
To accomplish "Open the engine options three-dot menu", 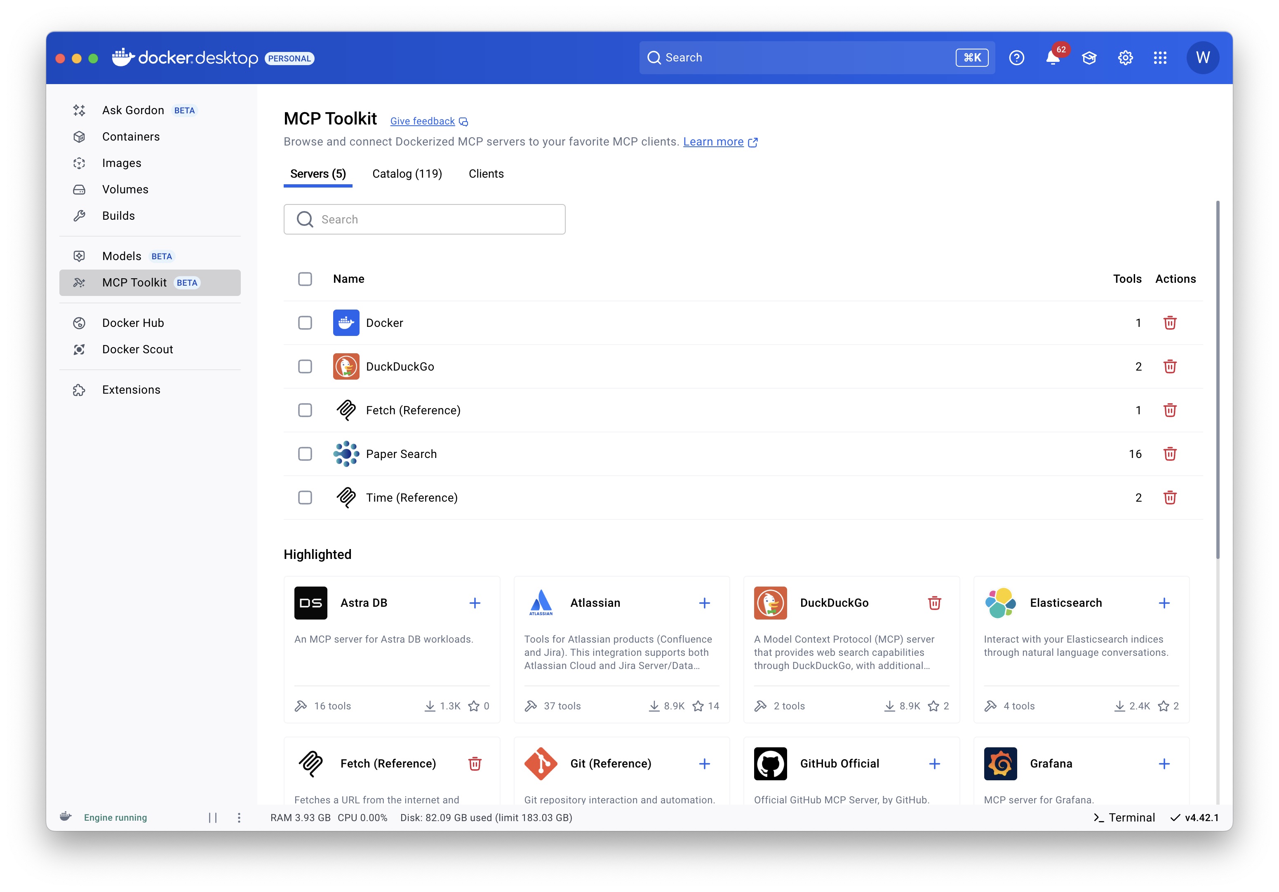I will click(239, 817).
